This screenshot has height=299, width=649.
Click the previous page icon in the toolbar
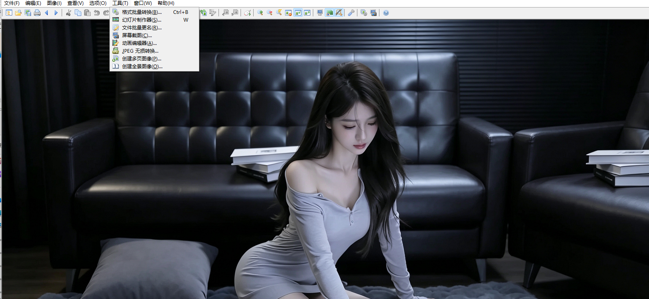point(225,13)
